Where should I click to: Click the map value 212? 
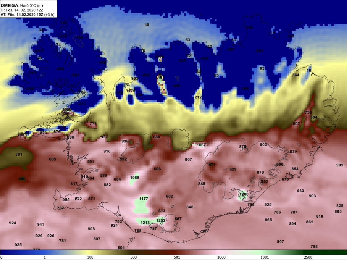[198, 97]
